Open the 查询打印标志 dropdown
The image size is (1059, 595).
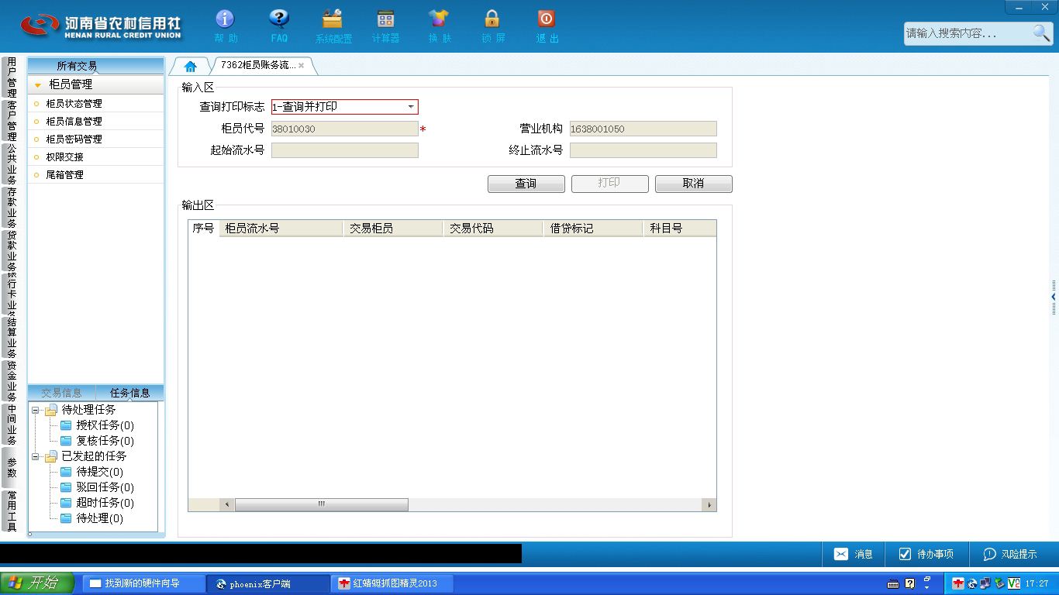411,107
